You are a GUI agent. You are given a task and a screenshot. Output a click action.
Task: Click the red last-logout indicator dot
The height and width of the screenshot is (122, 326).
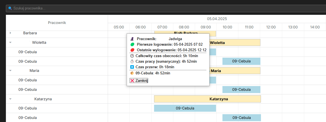tap(132, 50)
